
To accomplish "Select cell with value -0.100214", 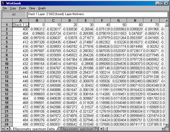I will pyautogui.click(x=102, y=72).
